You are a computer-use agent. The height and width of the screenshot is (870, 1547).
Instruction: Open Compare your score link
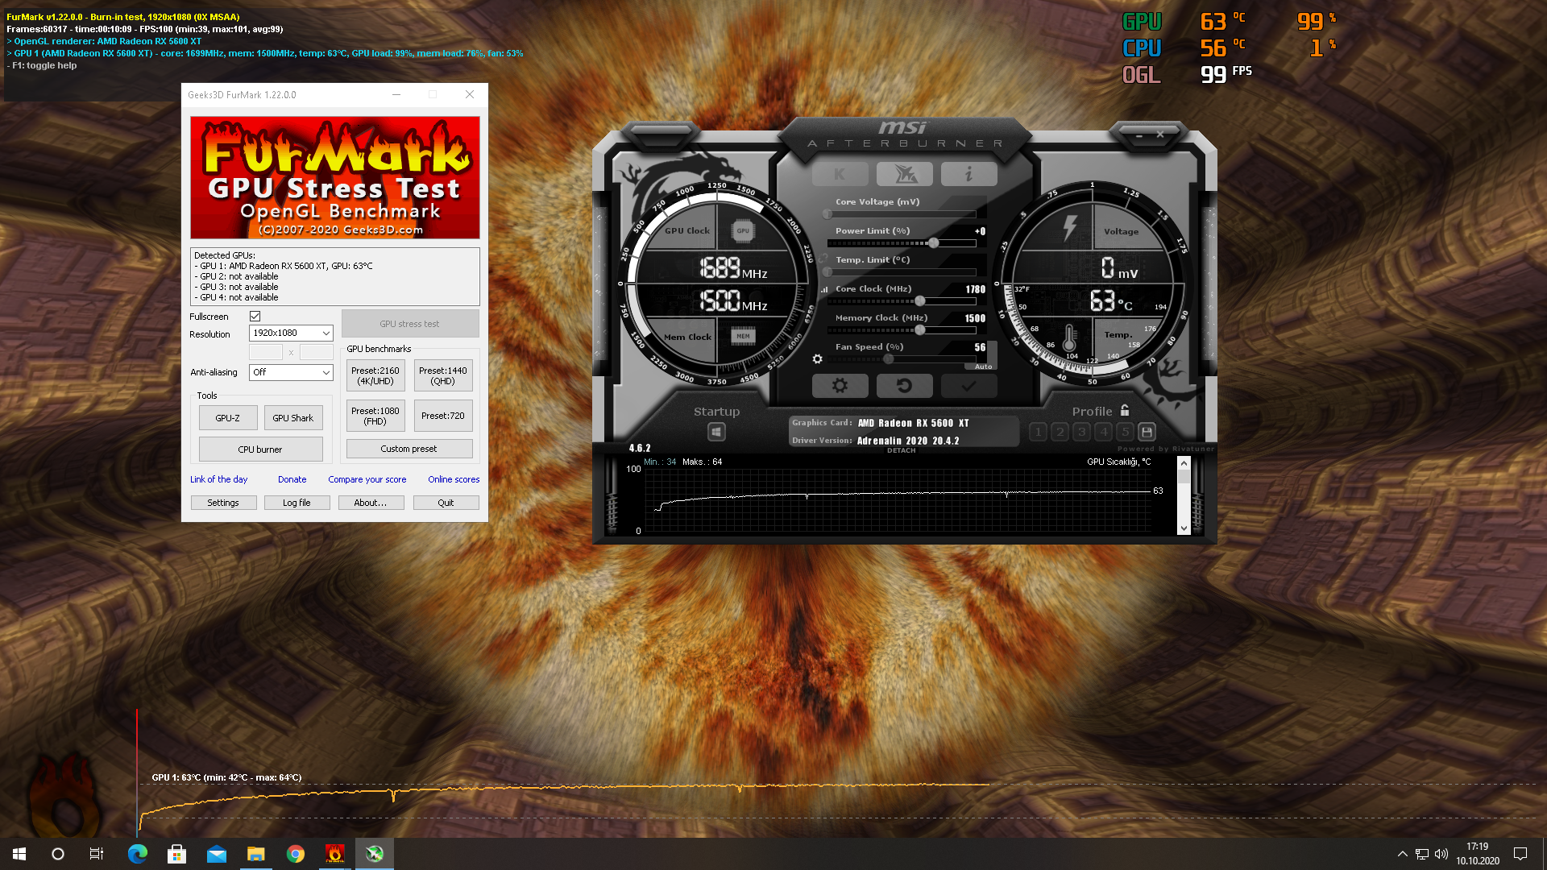[x=367, y=479]
